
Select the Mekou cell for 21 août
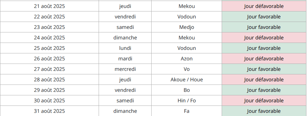186,6
